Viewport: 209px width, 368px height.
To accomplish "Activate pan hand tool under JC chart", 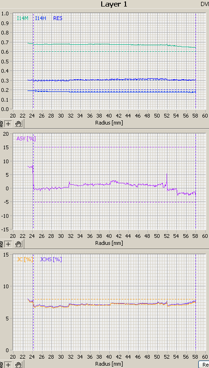I will pyautogui.click(x=19, y=365).
